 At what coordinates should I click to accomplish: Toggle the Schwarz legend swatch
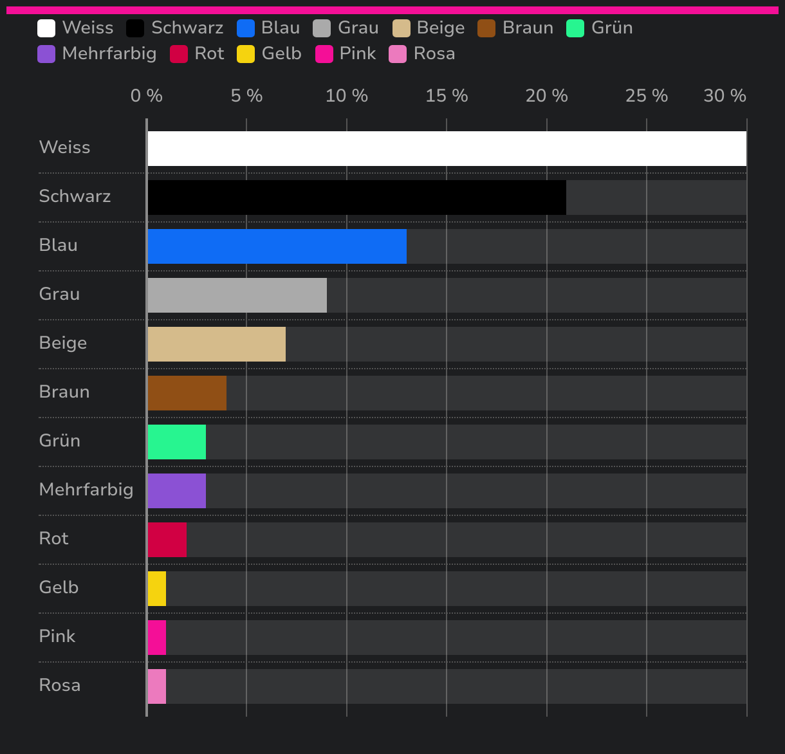(x=135, y=28)
